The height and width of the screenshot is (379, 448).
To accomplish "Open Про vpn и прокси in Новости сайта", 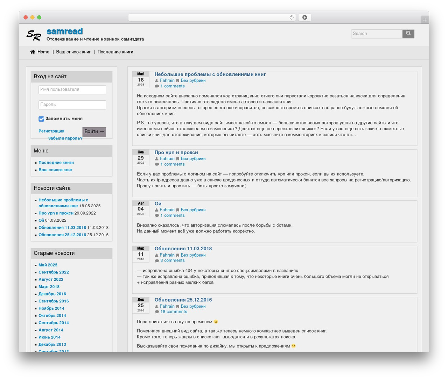I will click(56, 213).
